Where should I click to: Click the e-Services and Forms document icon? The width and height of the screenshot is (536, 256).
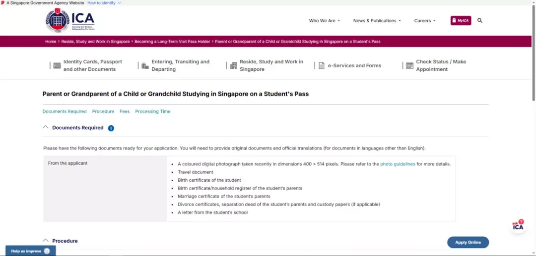tap(322, 66)
